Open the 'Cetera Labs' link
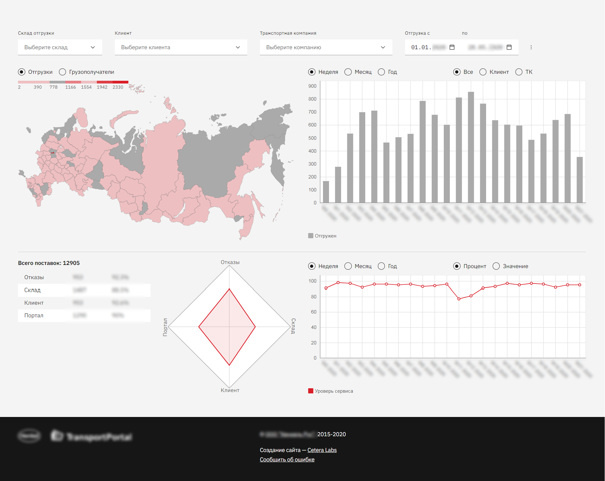Viewport: 605px width, 481px height. (322, 450)
